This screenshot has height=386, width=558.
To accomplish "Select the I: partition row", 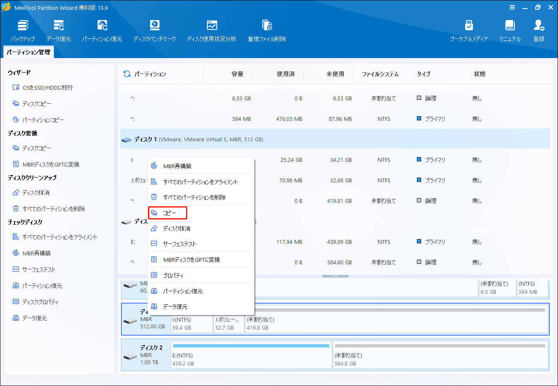I will [335, 160].
